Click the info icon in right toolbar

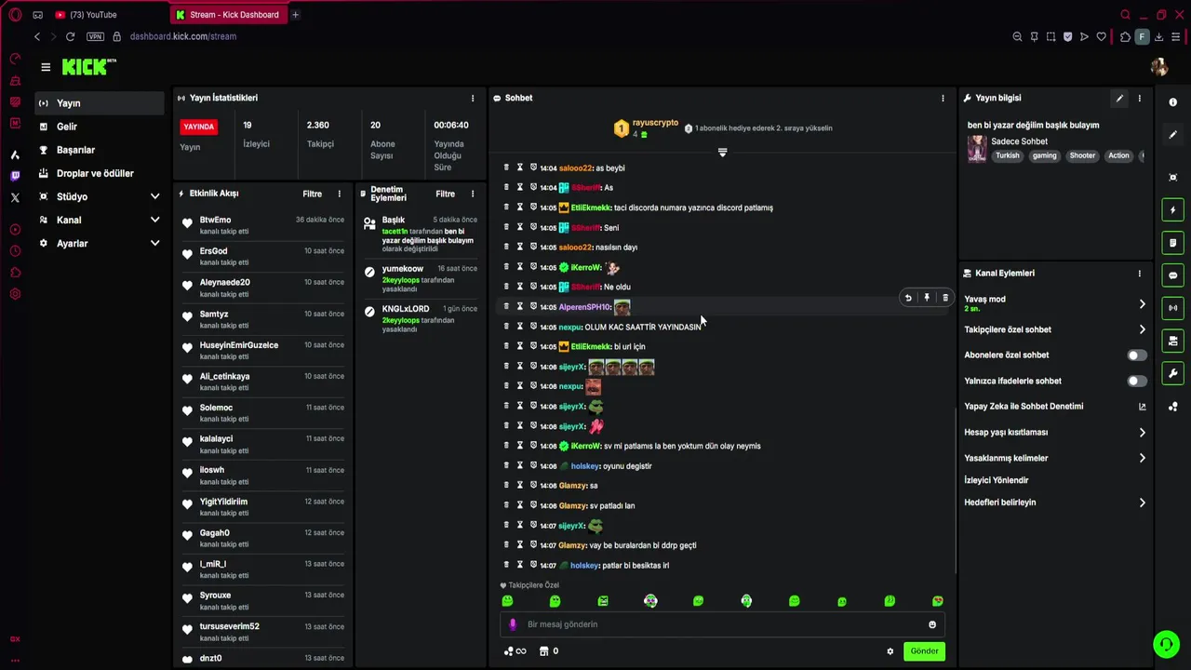pos(1172,102)
